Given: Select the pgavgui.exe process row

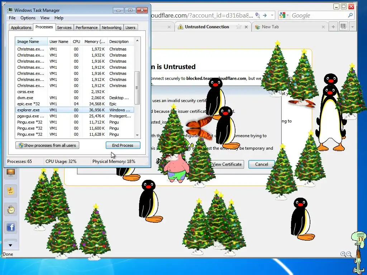Looking at the screenshot, I should click(75, 116).
